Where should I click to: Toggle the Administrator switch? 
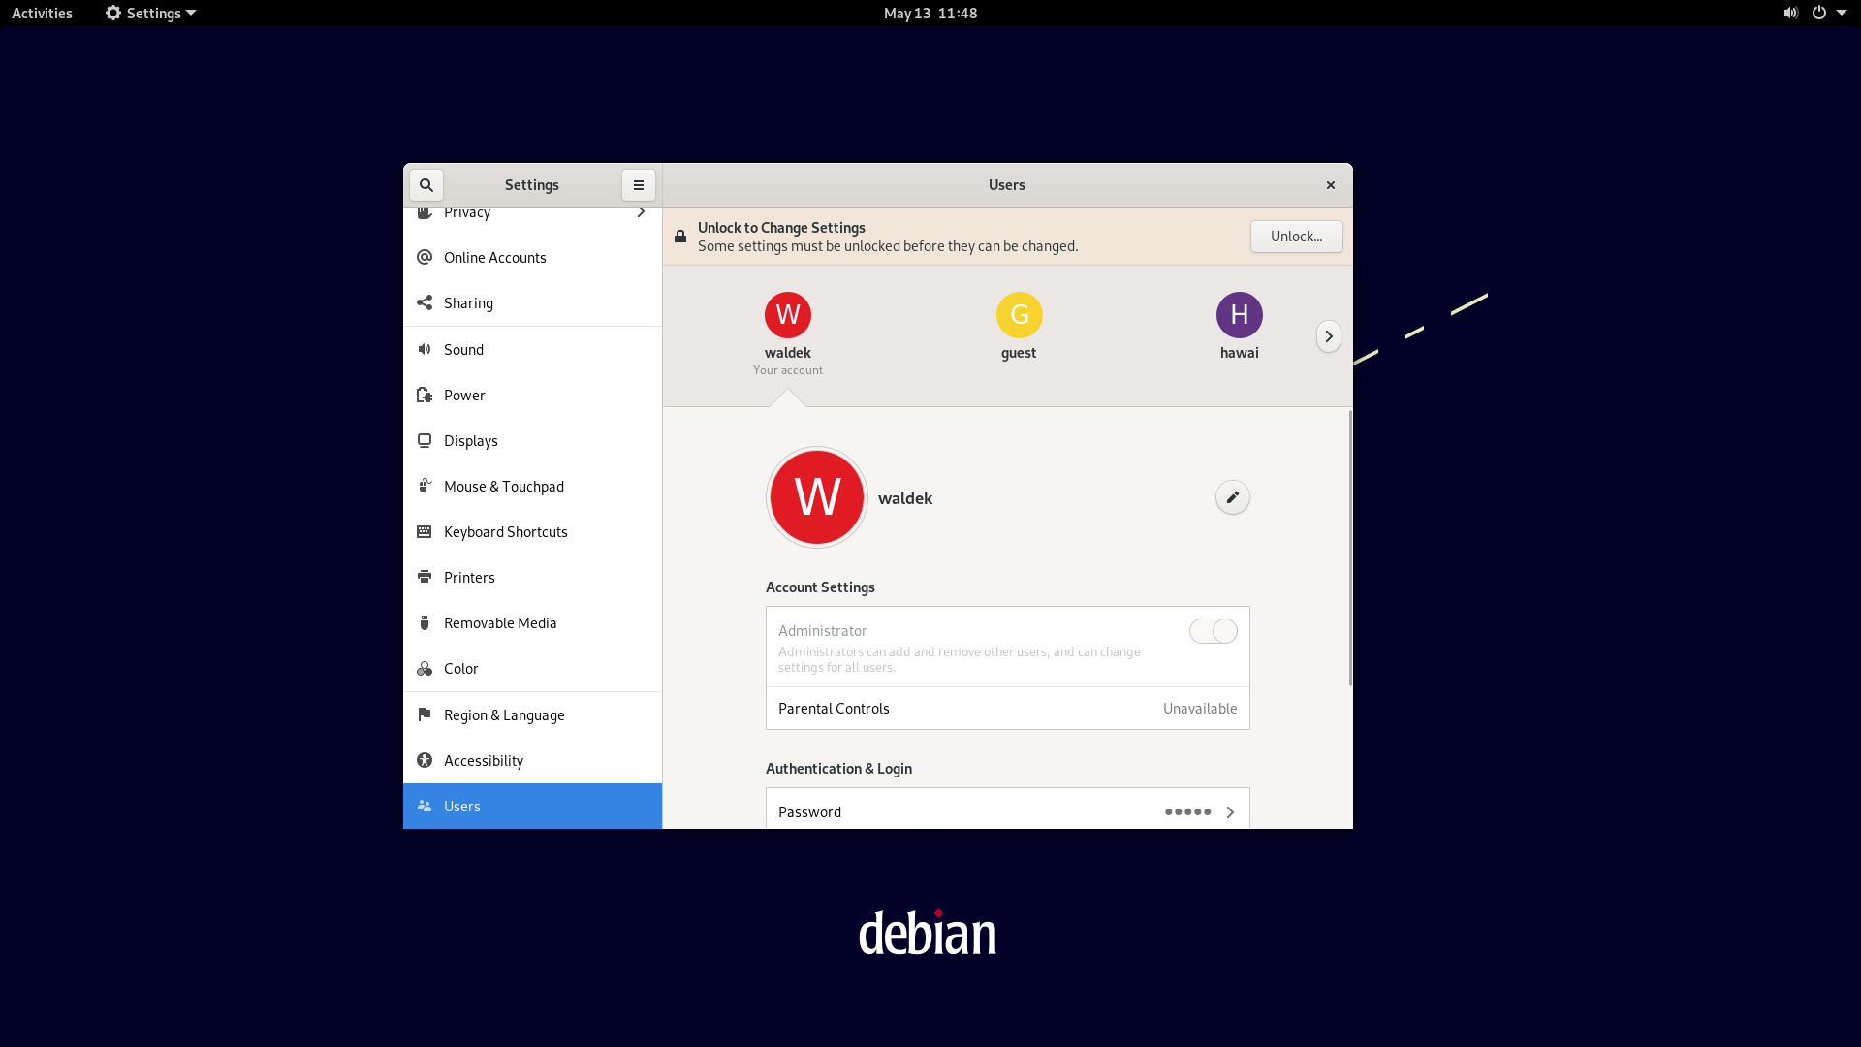point(1214,631)
